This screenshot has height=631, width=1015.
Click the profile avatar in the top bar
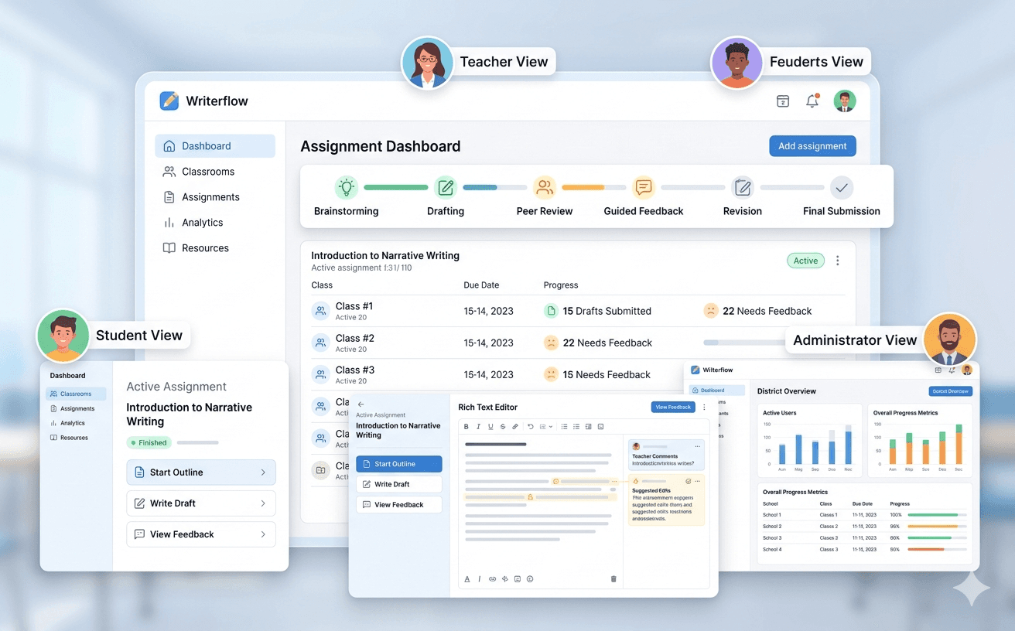coord(844,101)
